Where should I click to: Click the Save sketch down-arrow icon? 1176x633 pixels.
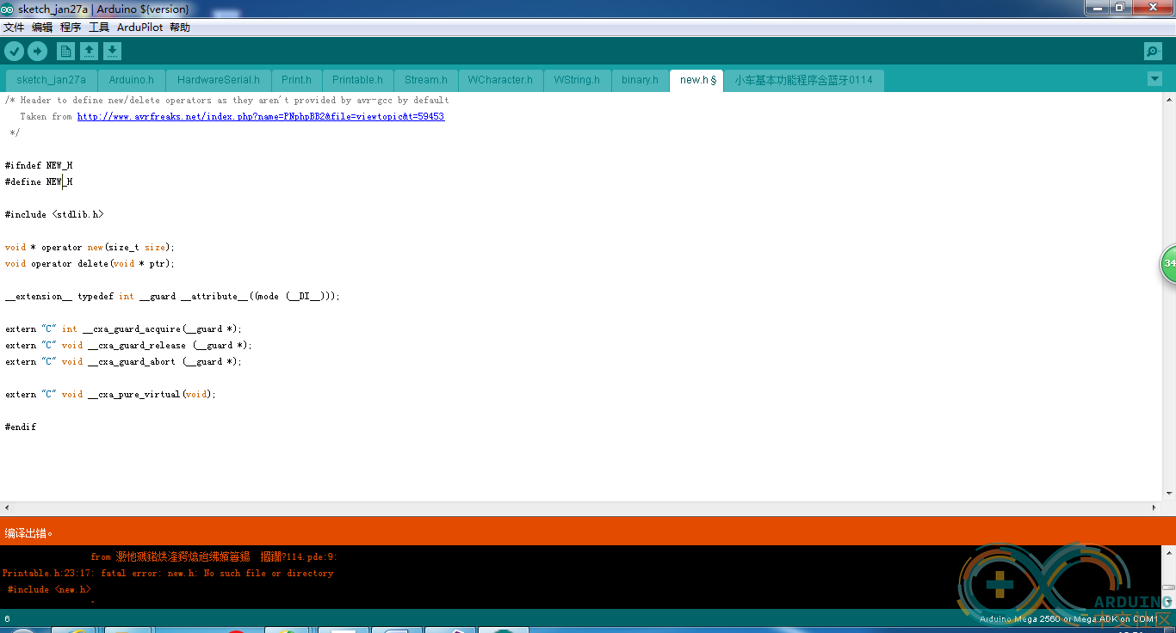[112, 52]
